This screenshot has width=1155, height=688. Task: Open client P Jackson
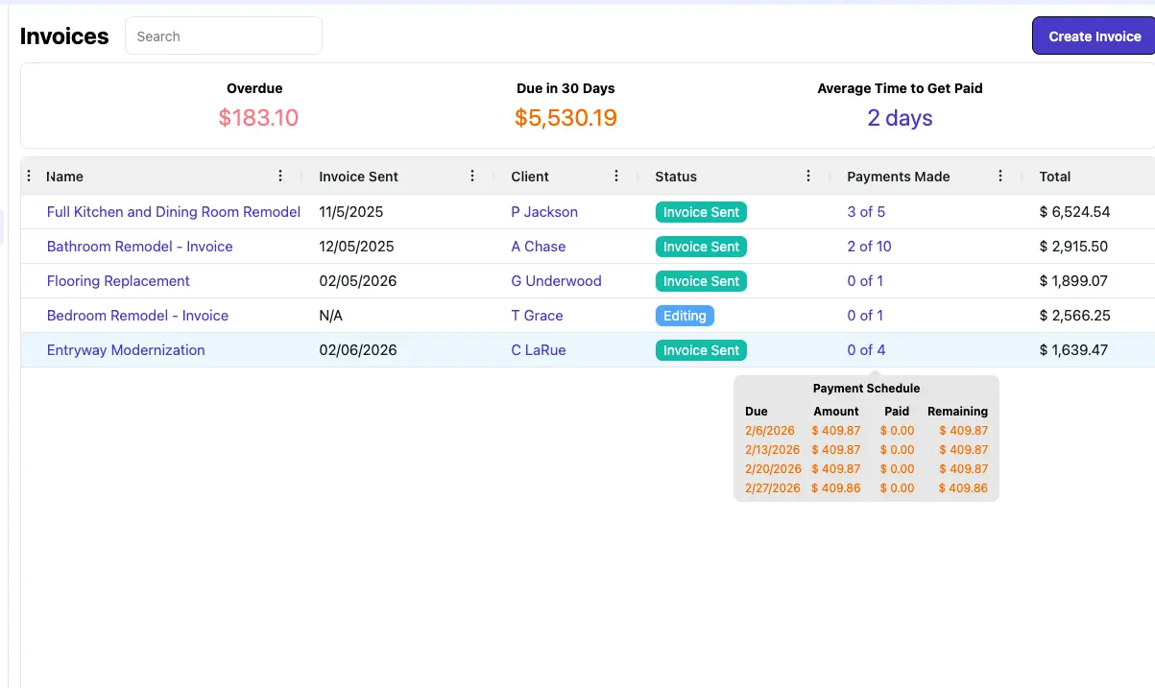coord(544,211)
